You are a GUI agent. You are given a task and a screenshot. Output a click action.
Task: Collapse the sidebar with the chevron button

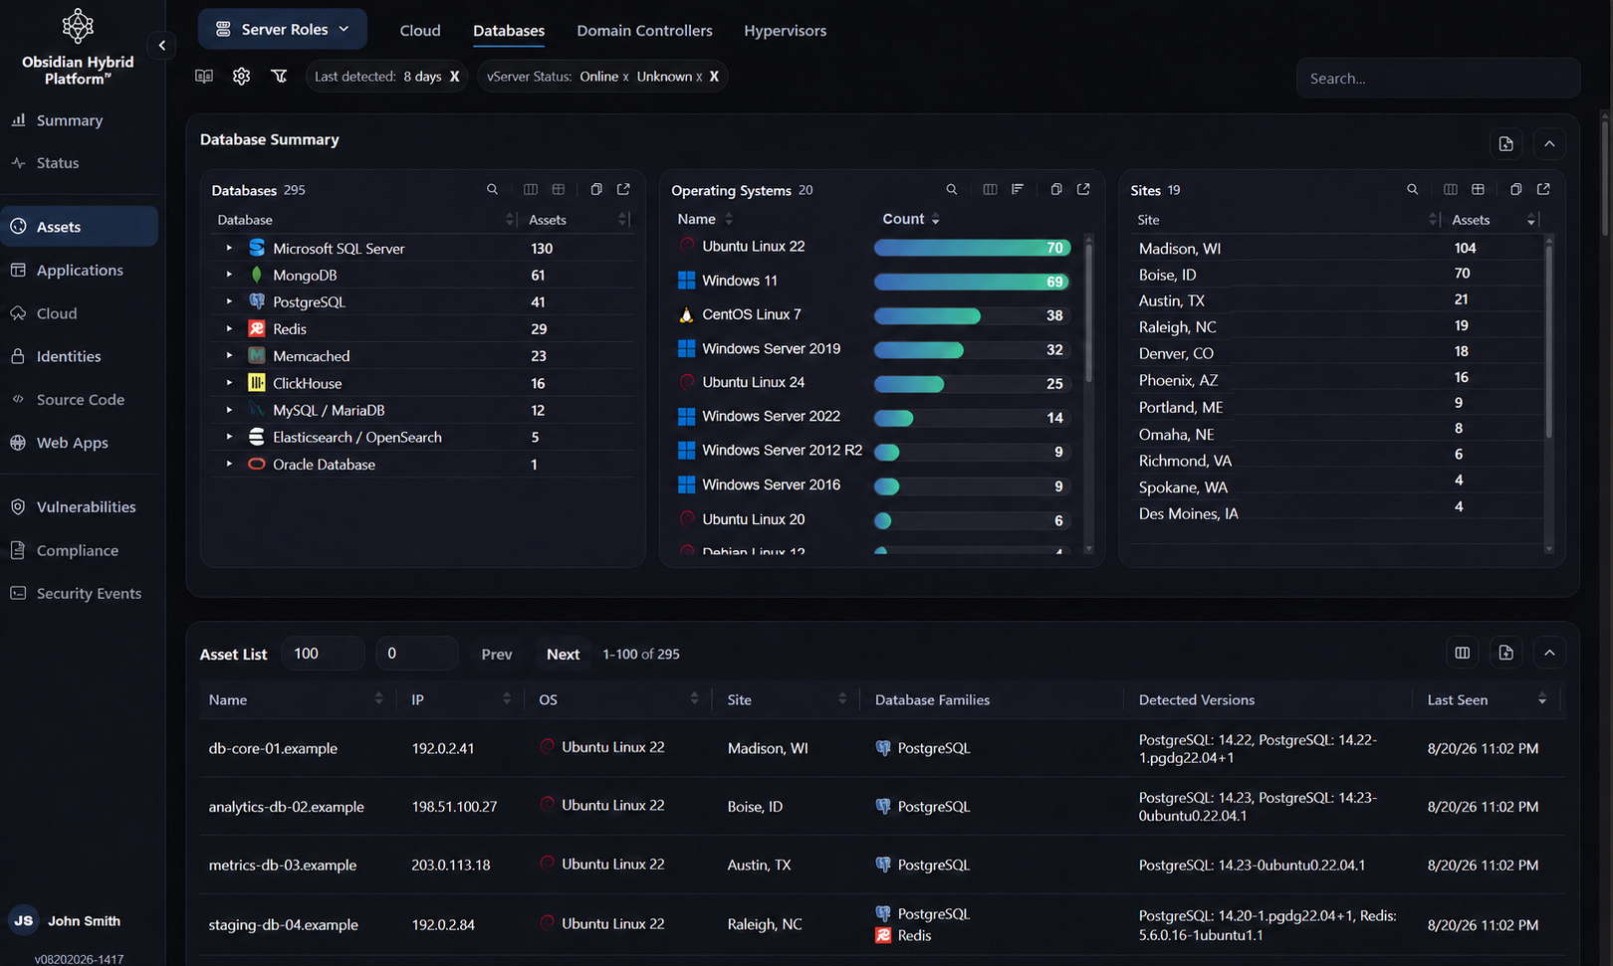[x=161, y=45]
